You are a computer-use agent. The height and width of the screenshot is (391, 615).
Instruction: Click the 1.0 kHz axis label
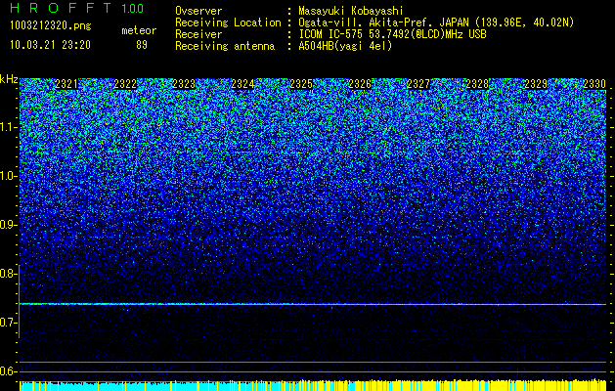8,177
